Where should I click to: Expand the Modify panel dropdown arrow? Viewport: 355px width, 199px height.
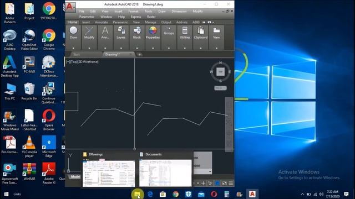(89, 48)
